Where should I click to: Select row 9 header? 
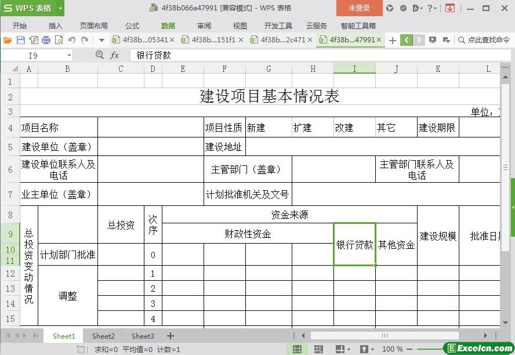10,234
